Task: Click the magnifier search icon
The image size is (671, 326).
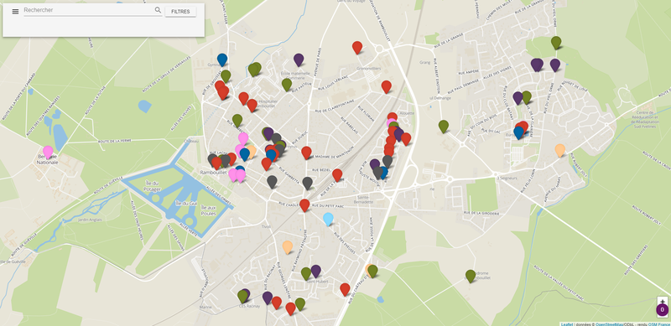Action: tap(158, 10)
